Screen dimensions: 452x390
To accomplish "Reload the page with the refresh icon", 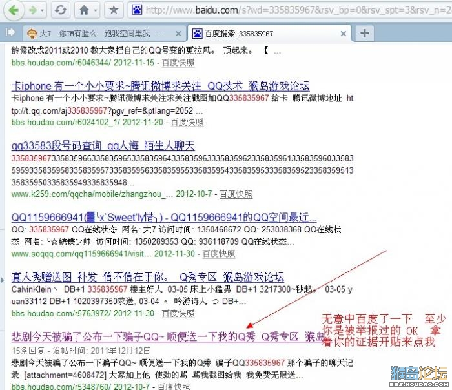I will click(x=61, y=10).
